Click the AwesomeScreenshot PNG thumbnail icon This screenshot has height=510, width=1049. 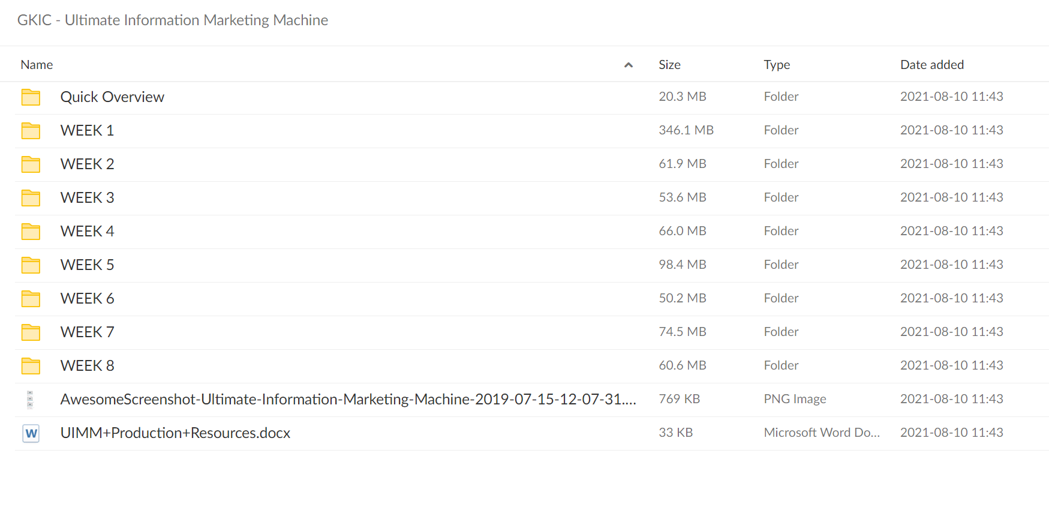30,400
